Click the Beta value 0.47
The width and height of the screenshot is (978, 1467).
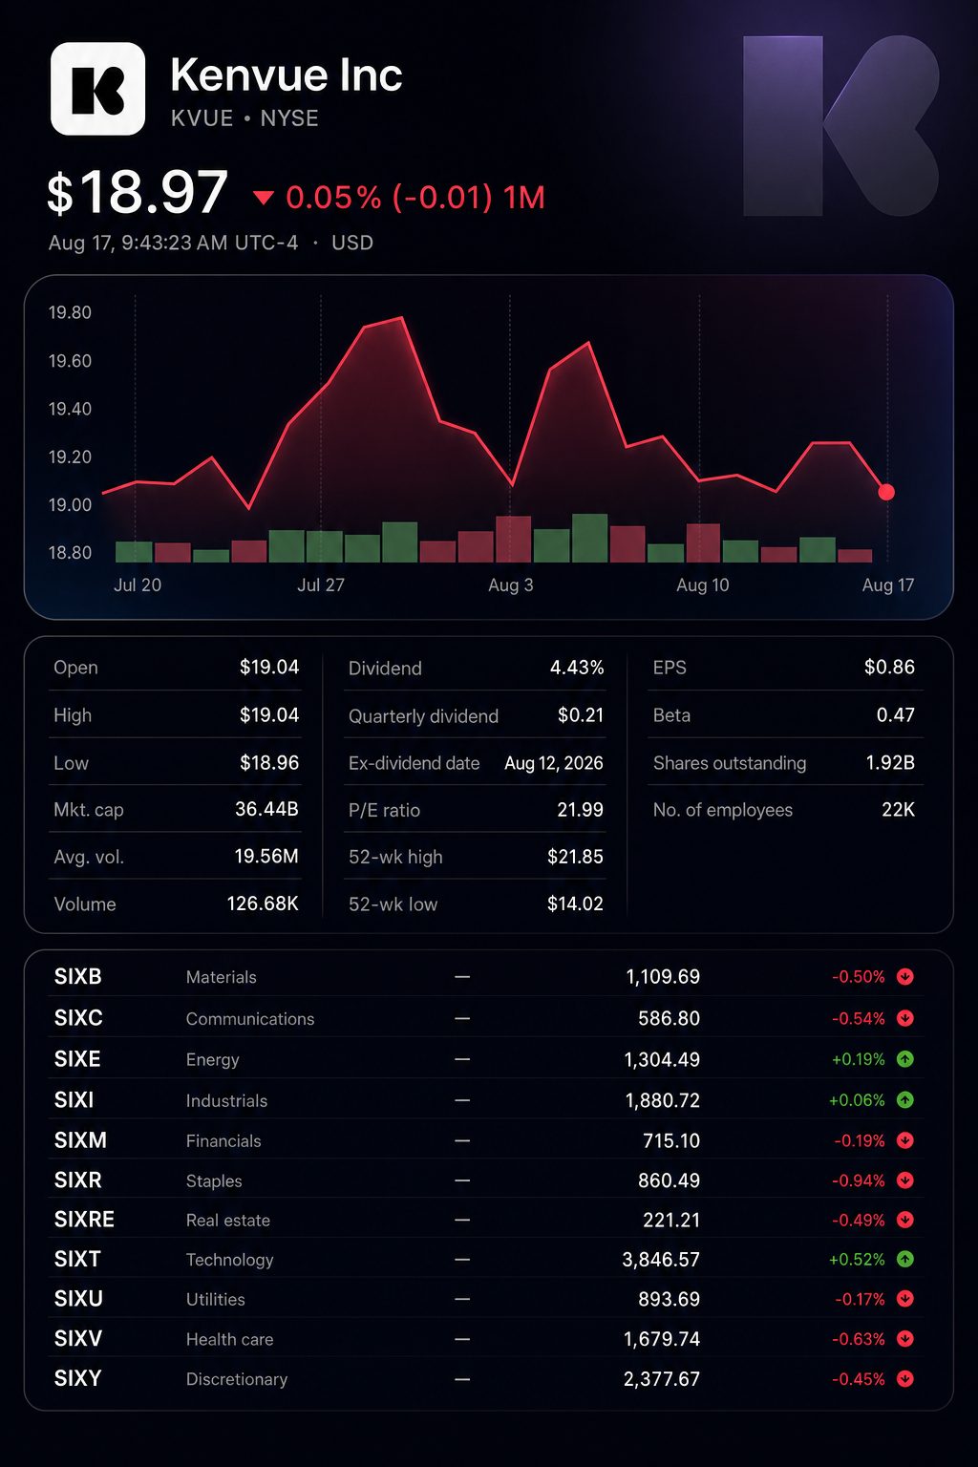click(896, 714)
